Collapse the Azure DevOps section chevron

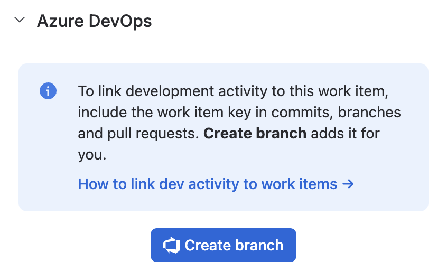click(x=20, y=20)
